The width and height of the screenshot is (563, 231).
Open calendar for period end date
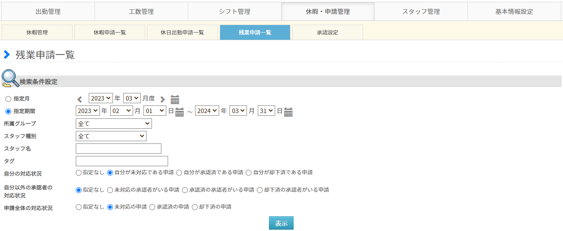[x=288, y=112]
